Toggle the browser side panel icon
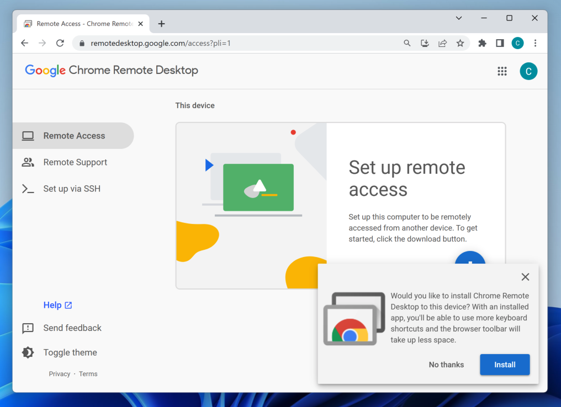561x407 pixels. (x=500, y=43)
